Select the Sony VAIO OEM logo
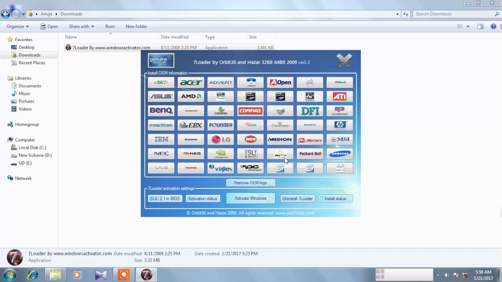Image resolution: width=502 pixels, height=282 pixels. tap(161, 168)
